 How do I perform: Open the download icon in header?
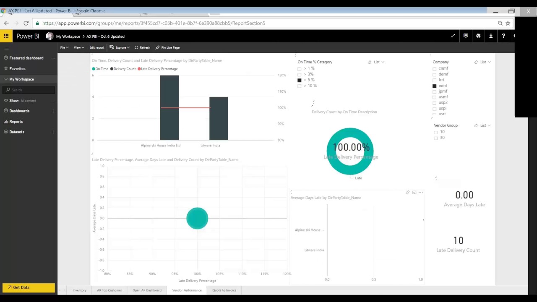[491, 36]
